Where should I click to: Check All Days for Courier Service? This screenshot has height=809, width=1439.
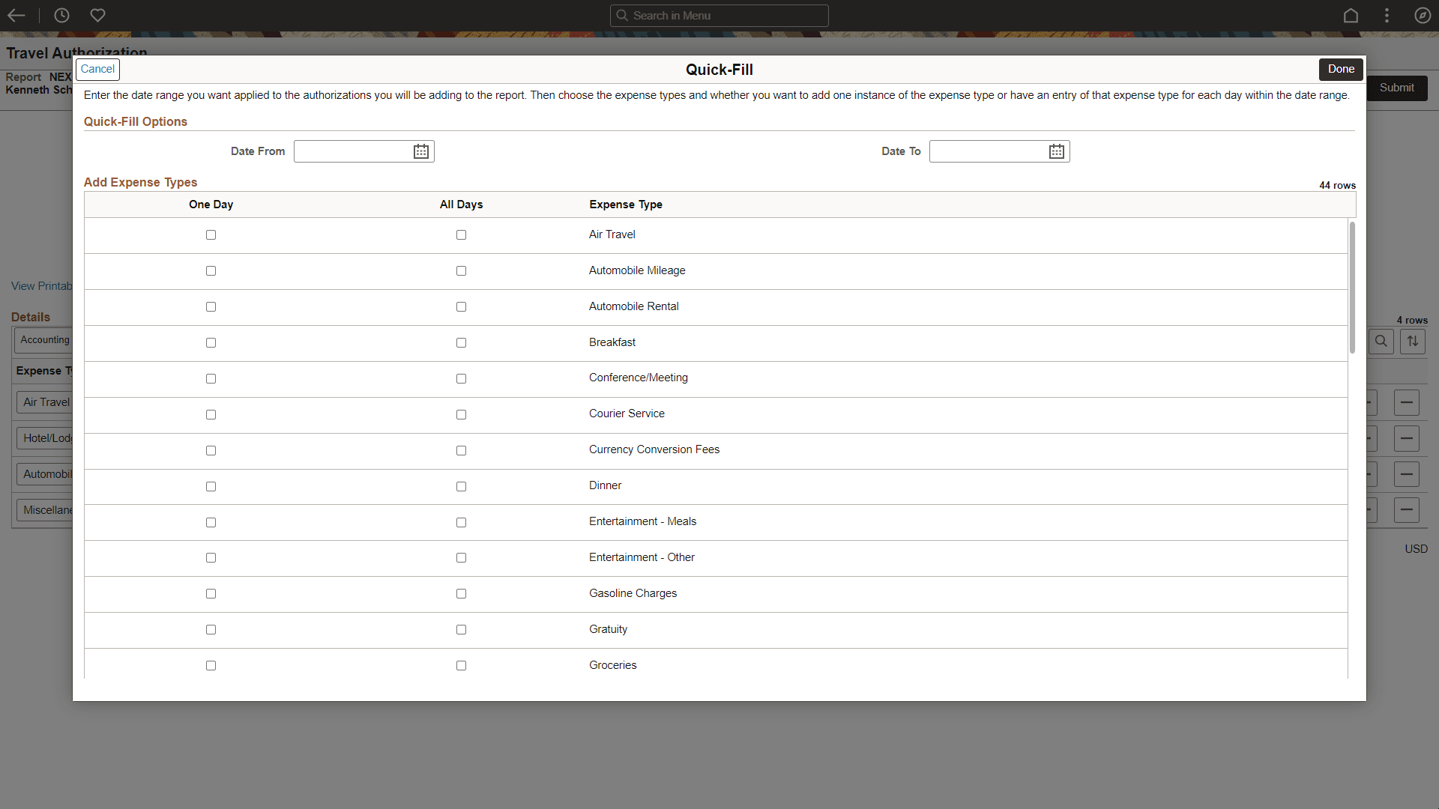tap(461, 415)
